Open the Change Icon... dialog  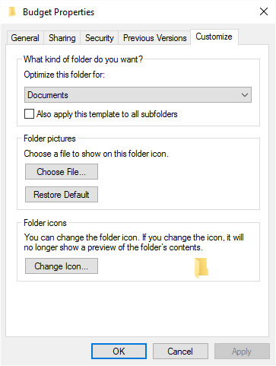pyautogui.click(x=62, y=266)
